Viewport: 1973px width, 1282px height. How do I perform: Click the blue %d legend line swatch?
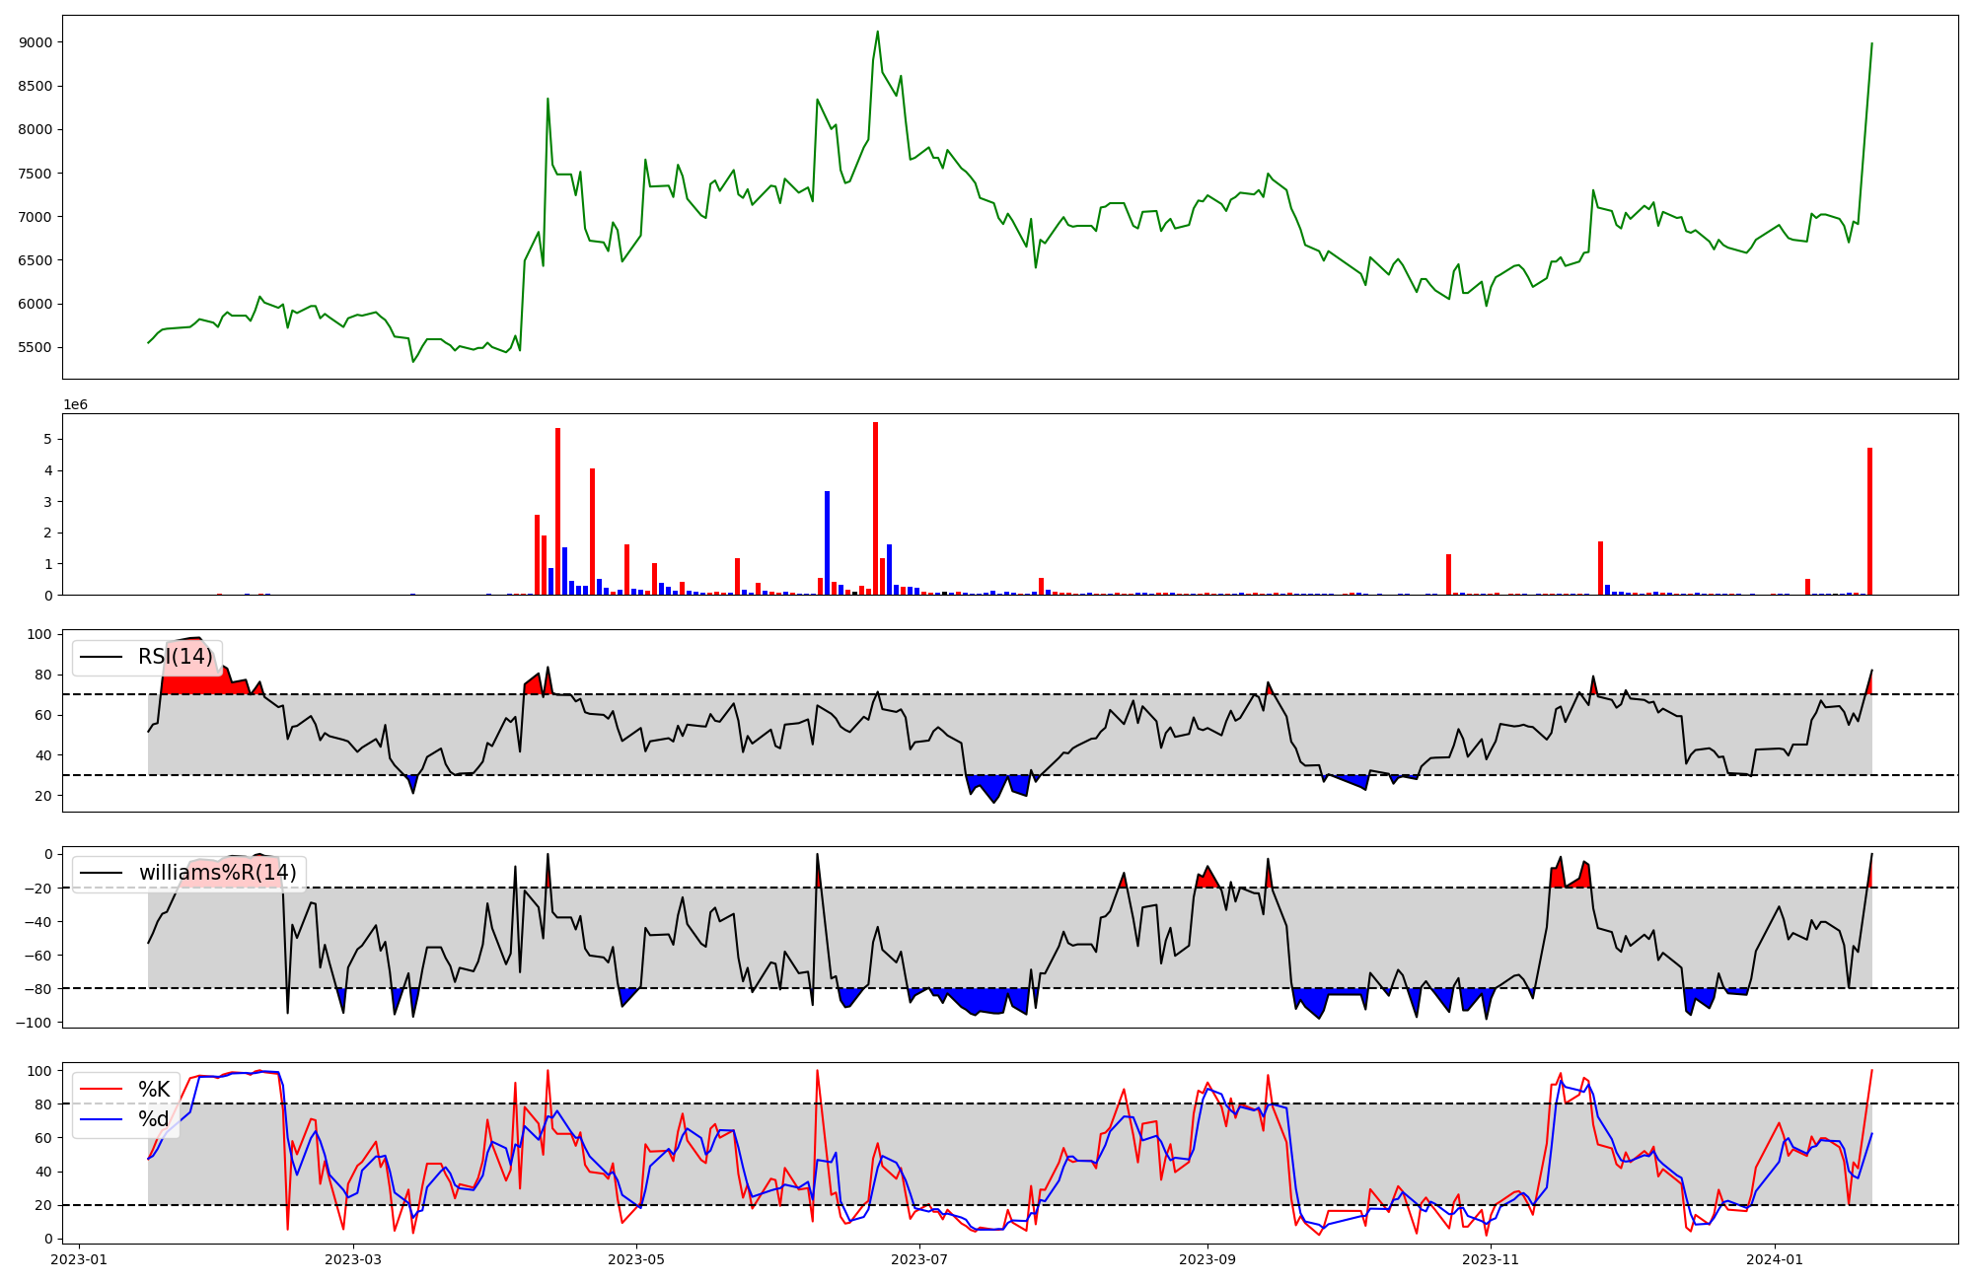point(102,1118)
